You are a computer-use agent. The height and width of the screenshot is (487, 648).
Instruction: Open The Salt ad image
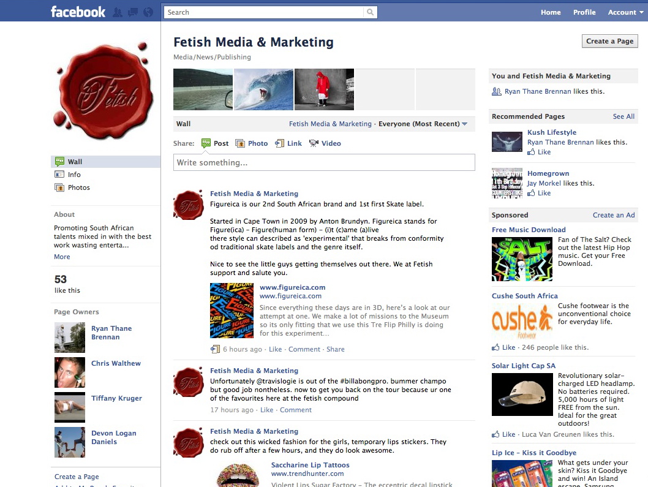[522, 259]
